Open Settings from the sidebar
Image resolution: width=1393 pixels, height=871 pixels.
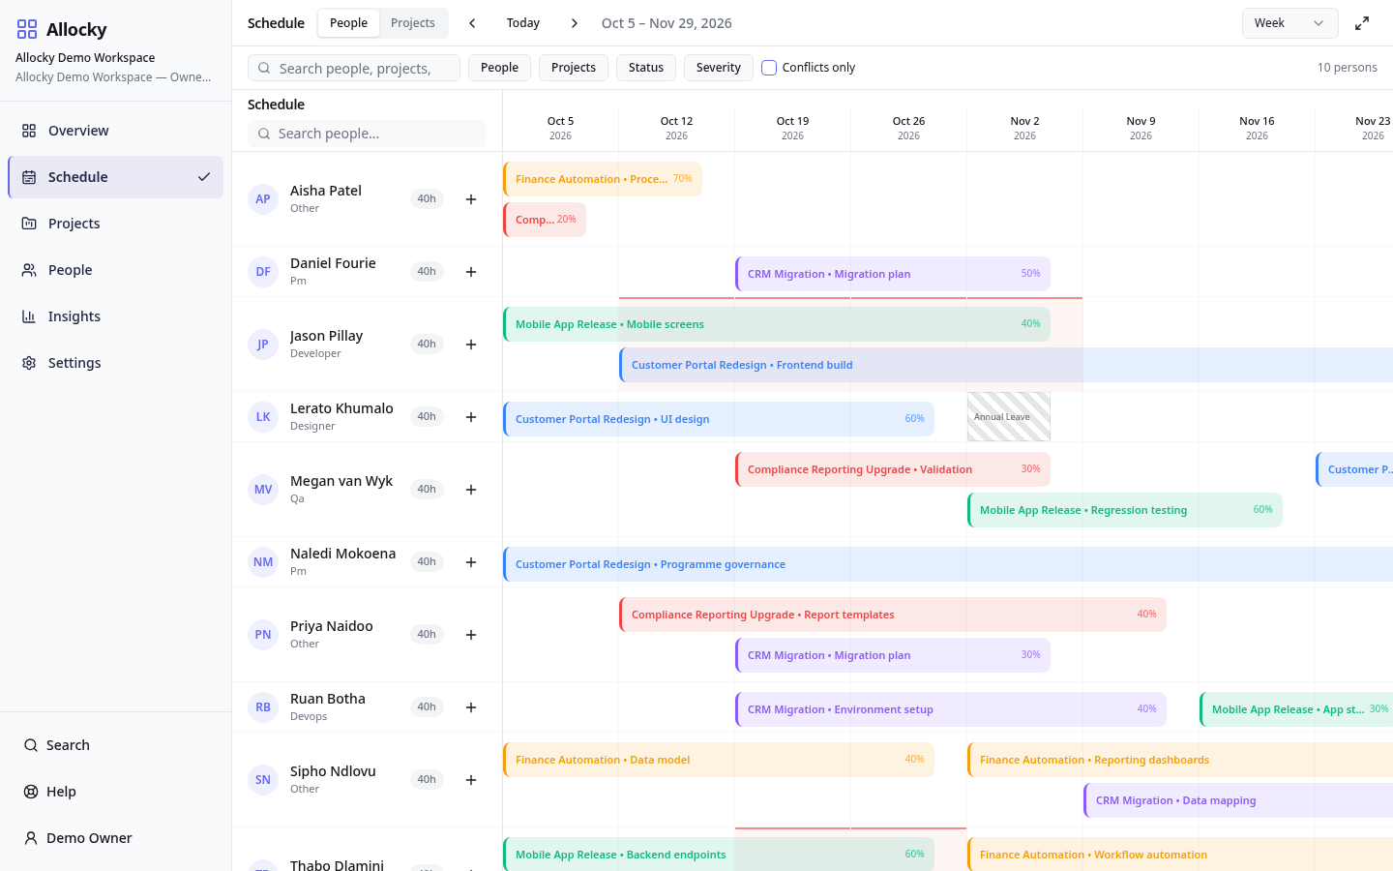(x=115, y=363)
